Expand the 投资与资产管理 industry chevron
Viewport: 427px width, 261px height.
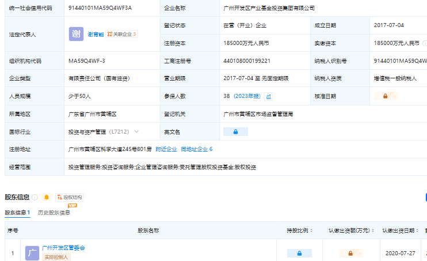click(x=137, y=132)
